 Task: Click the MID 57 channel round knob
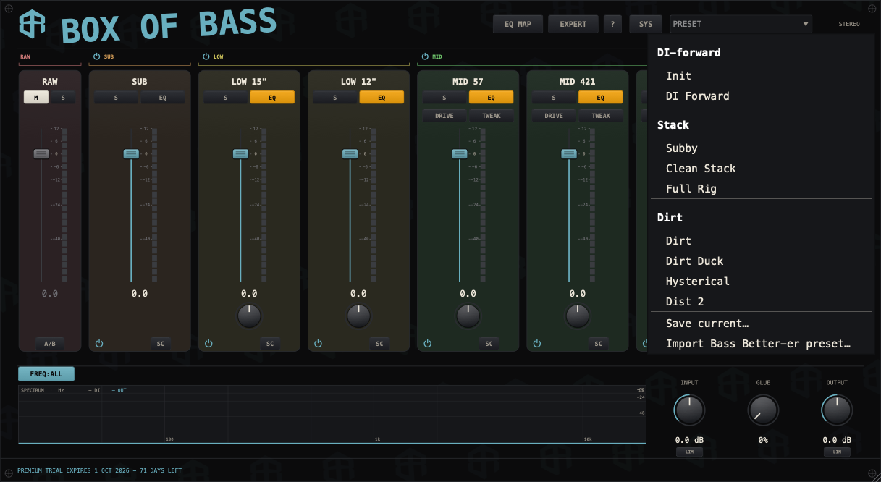pos(468,316)
